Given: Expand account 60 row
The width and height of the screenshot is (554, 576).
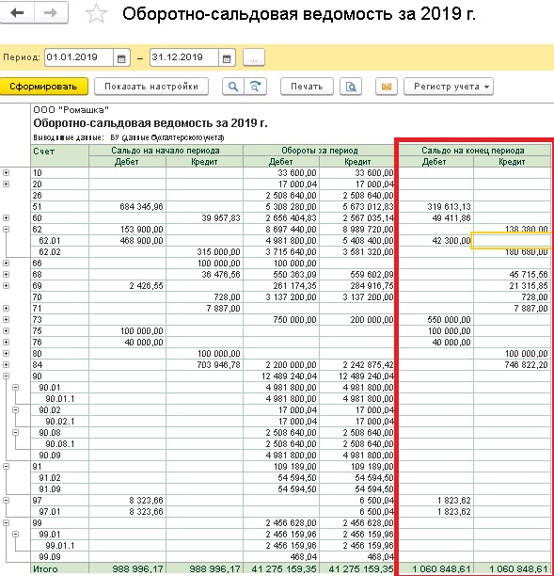Looking at the screenshot, I should [6, 217].
